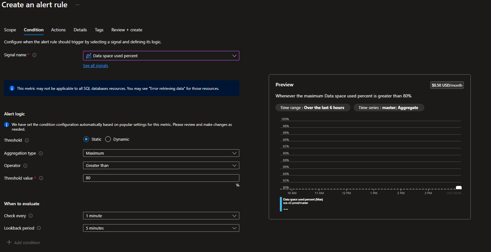The image size is (491, 252).
Task: Click info icon next to Lookback period
Action: 39,228
